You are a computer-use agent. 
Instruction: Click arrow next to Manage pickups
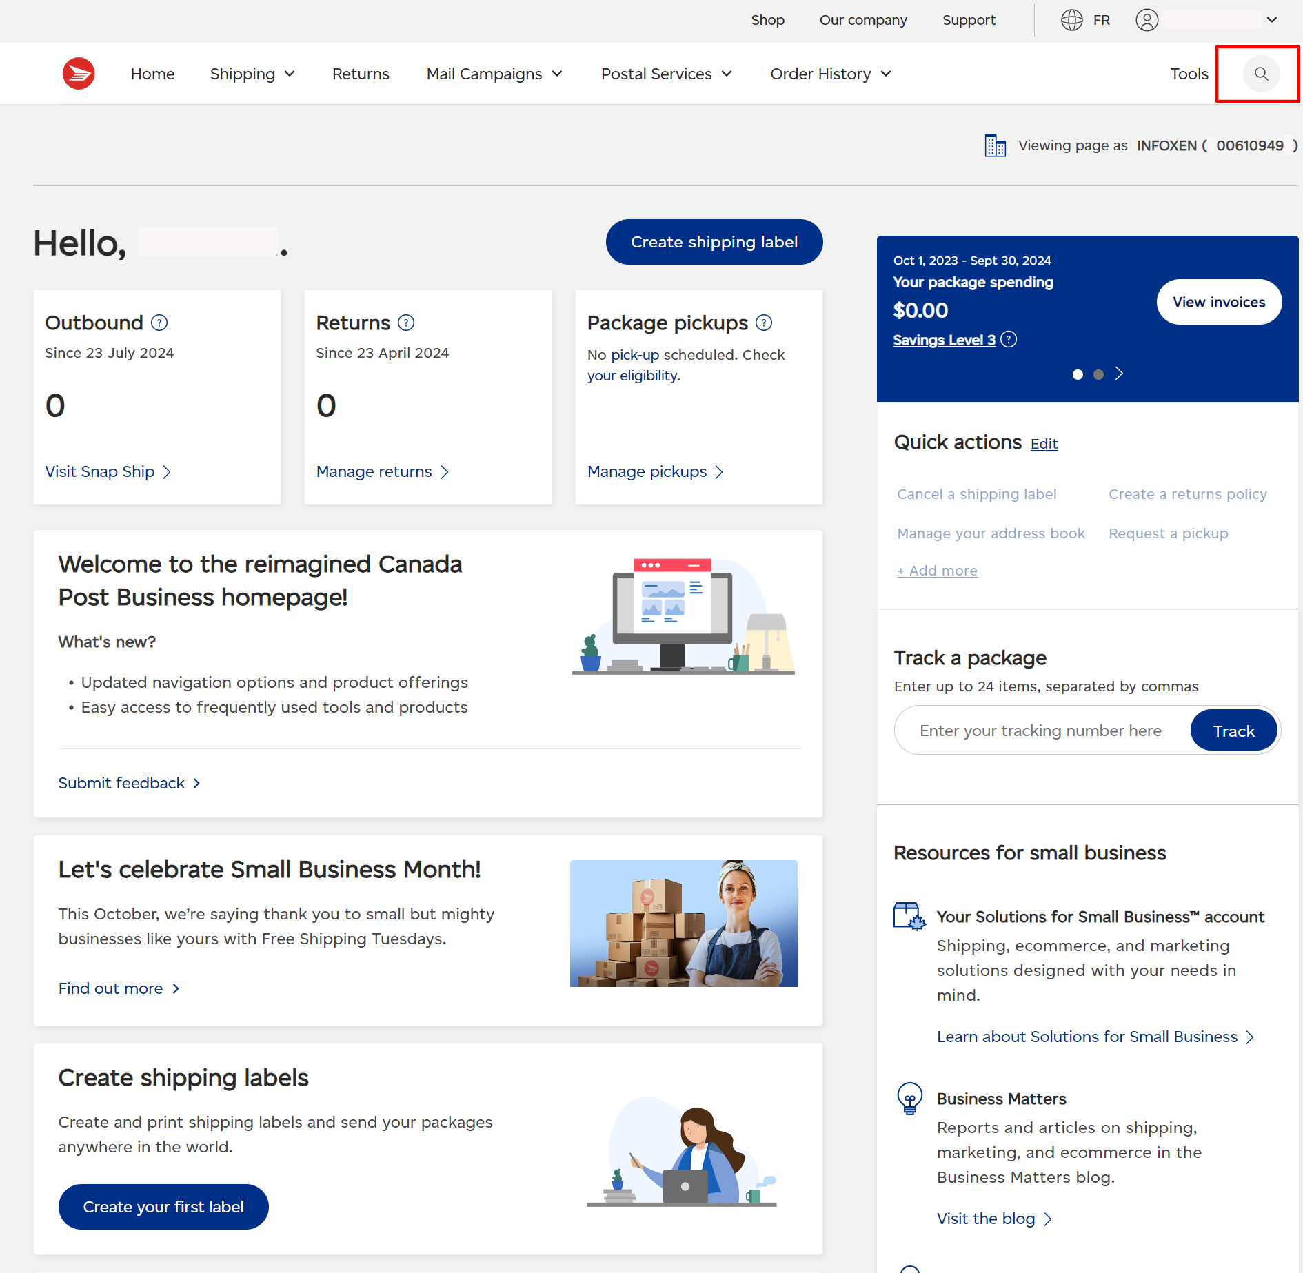pyautogui.click(x=719, y=472)
